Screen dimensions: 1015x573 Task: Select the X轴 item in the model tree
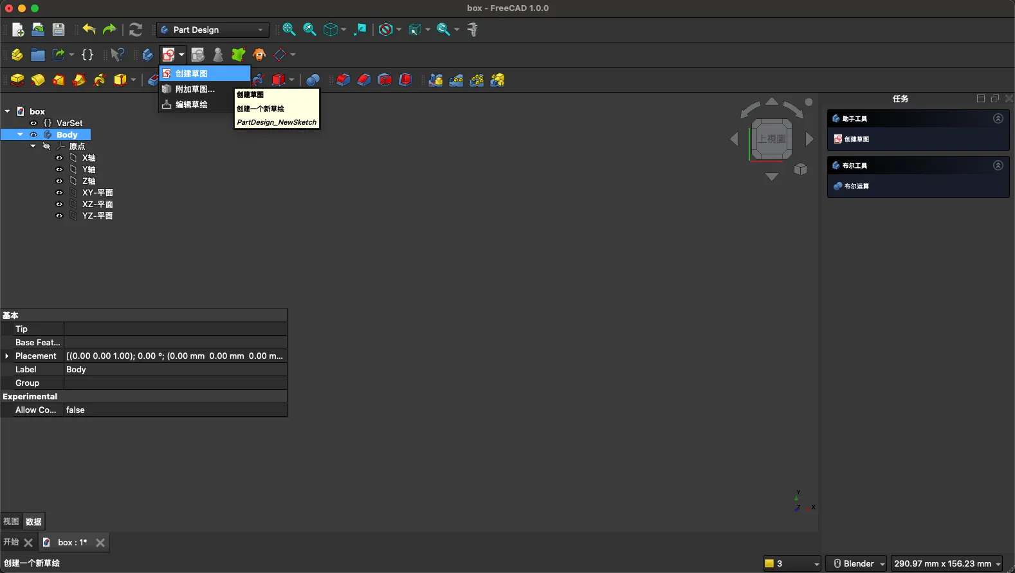coord(89,158)
